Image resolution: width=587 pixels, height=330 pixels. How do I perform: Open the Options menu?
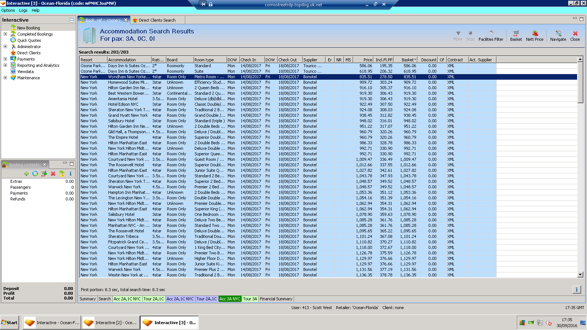coord(8,10)
